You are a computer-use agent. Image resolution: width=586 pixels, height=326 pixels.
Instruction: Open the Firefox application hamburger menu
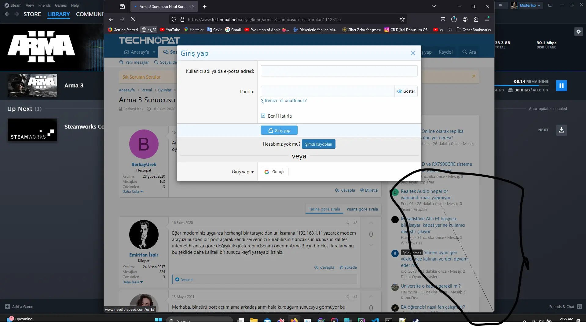(487, 19)
